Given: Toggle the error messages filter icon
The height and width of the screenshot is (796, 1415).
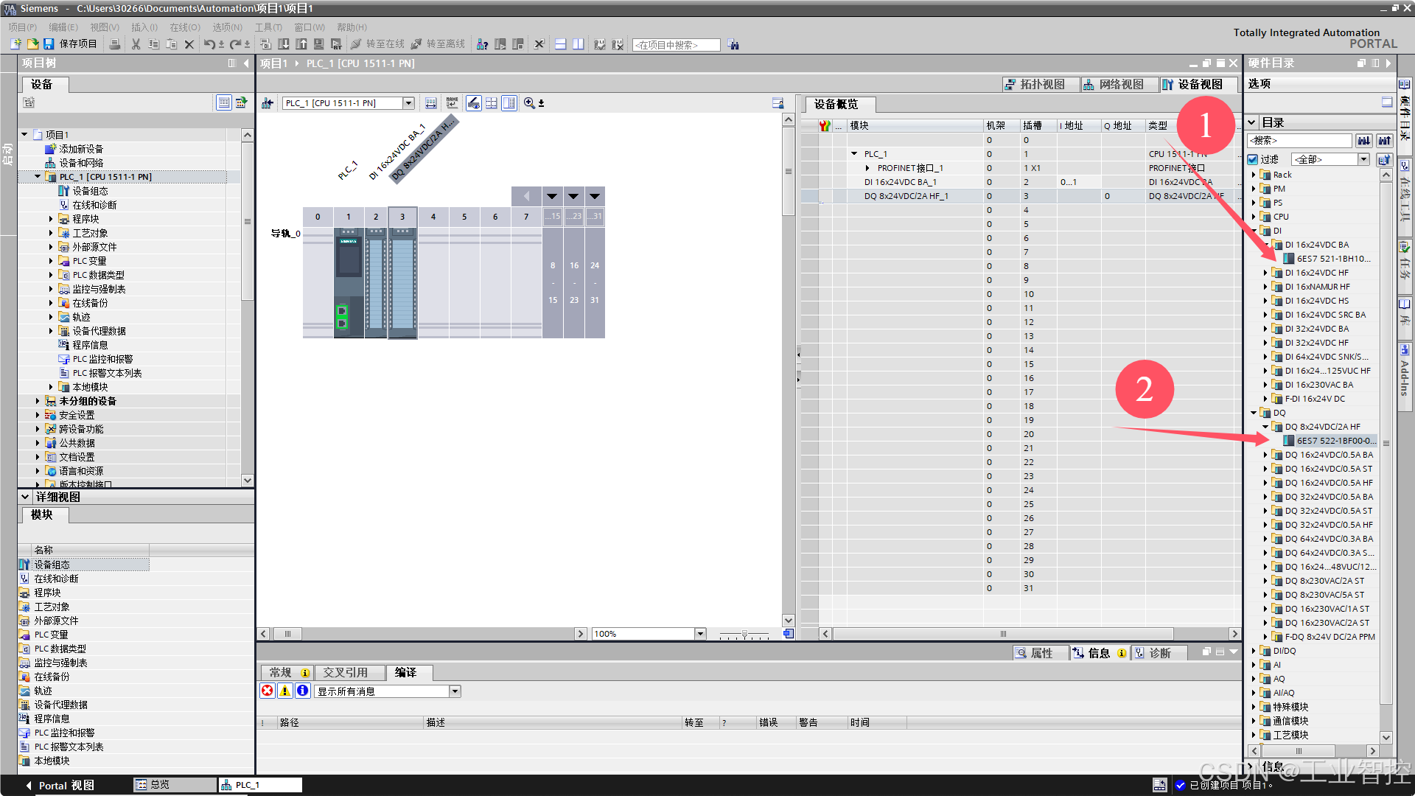Looking at the screenshot, I should tap(268, 691).
